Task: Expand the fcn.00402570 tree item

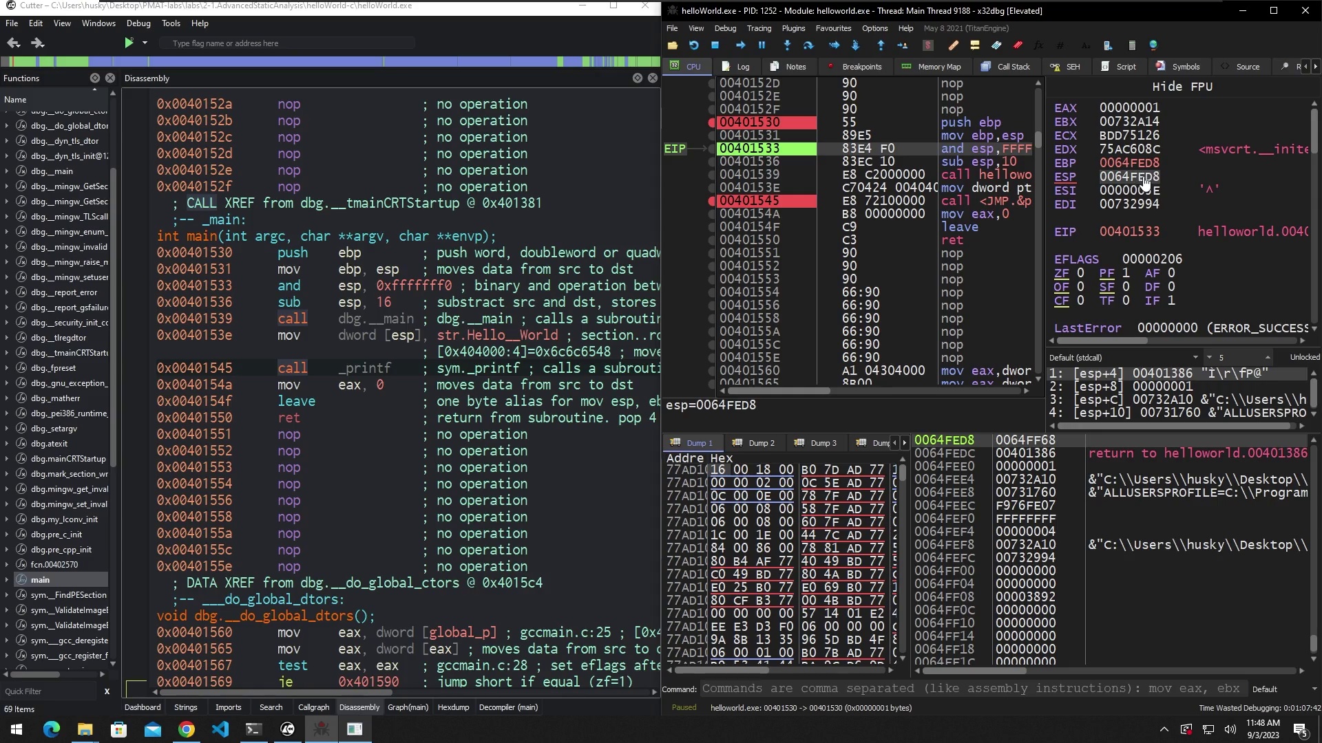Action: click(x=7, y=565)
